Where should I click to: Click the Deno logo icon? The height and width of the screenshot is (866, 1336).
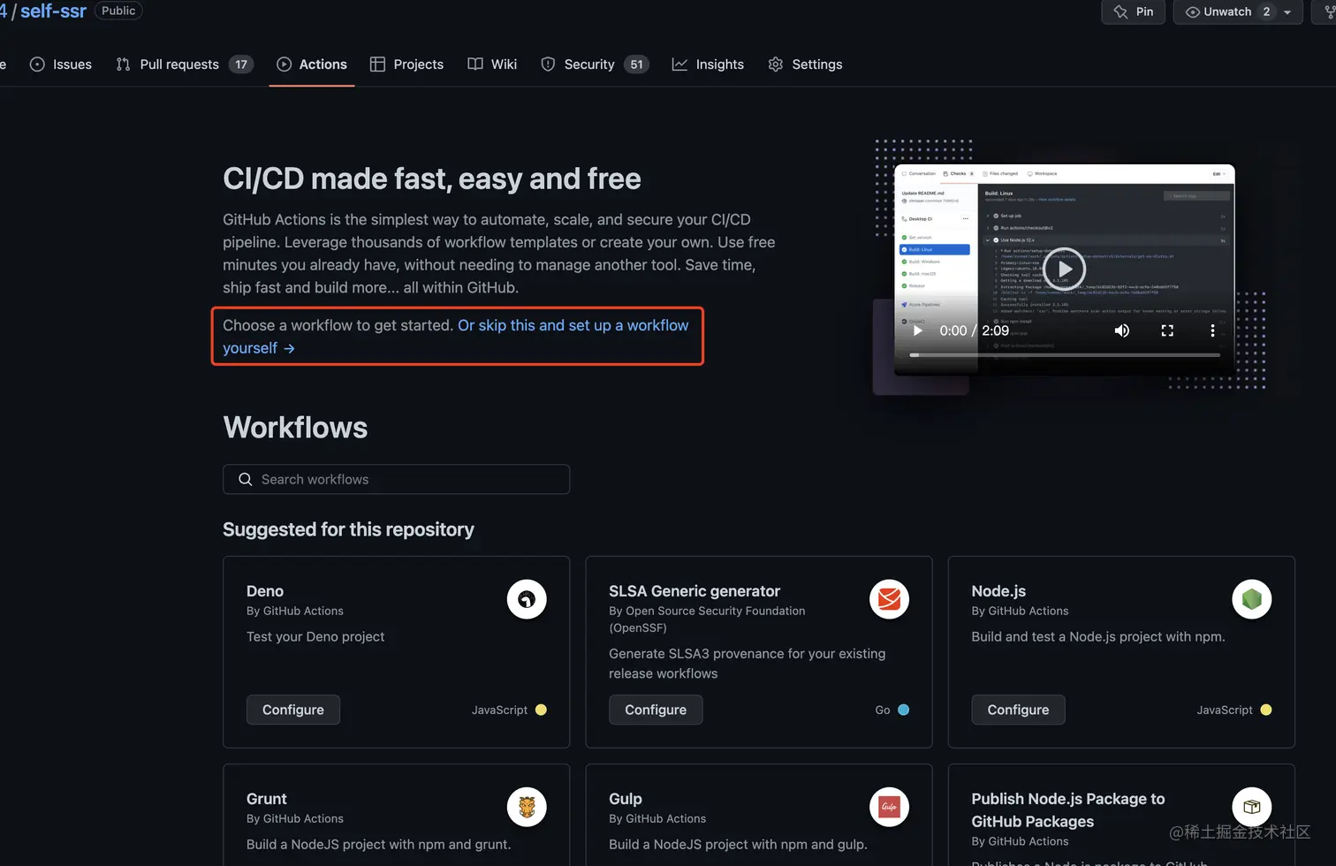point(527,599)
